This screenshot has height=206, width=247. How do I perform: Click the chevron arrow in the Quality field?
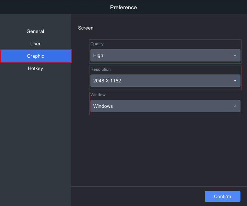[x=235, y=55]
